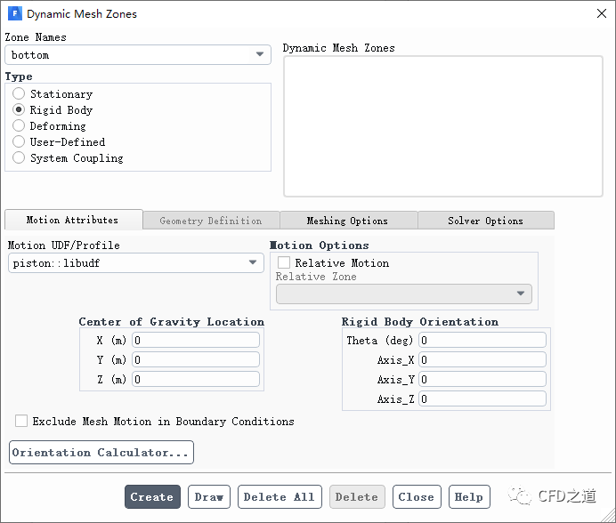Click the Center of Gravity X field

coord(196,341)
